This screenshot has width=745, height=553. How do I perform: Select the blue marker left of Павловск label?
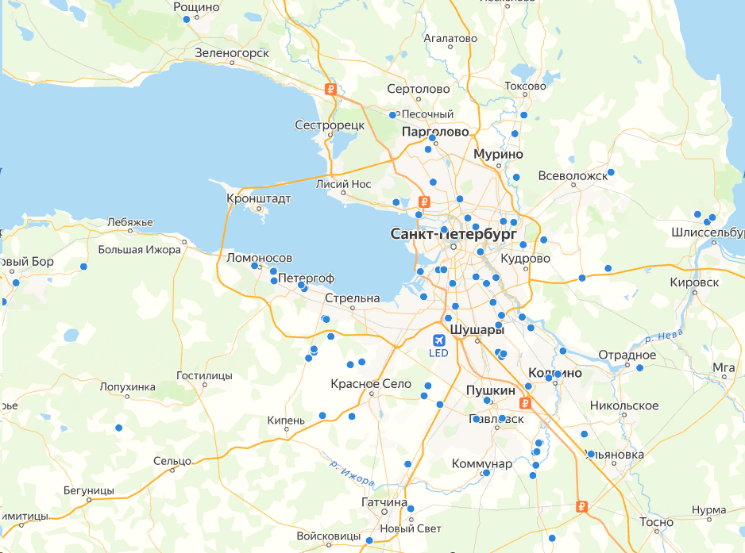(x=477, y=419)
